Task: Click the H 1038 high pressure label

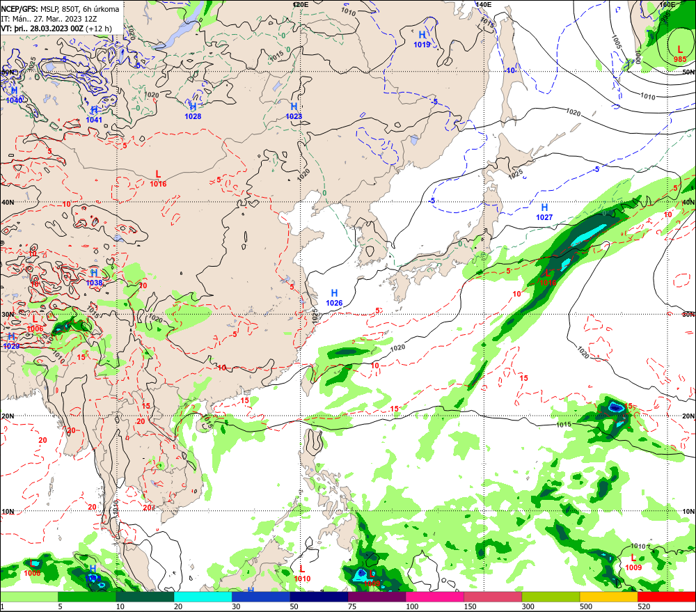Action: coord(94,278)
